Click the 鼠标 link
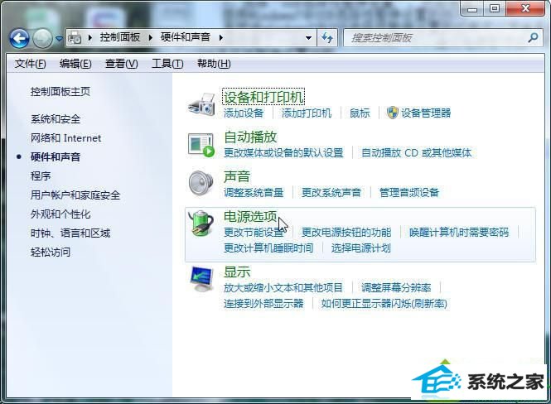The width and height of the screenshot is (551, 404). [x=360, y=113]
